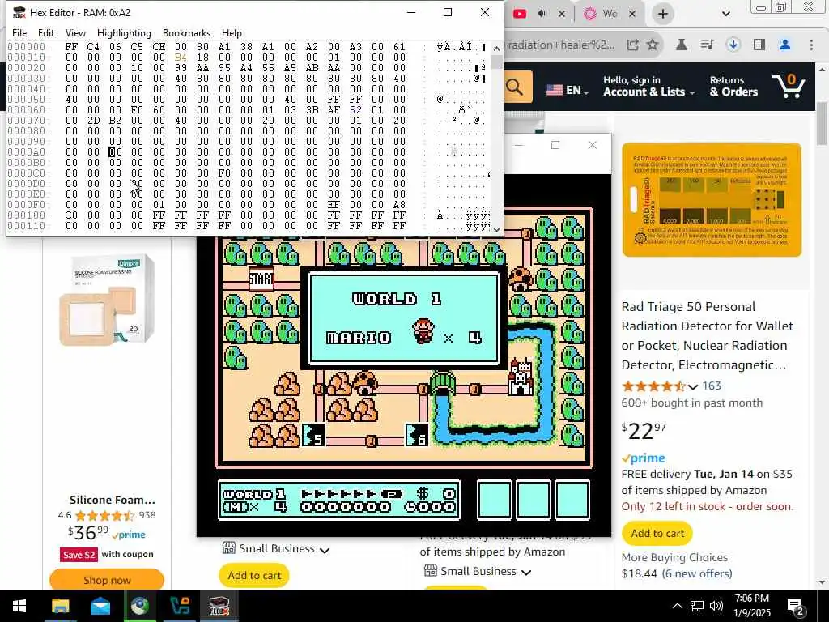Viewport: 829px width, 622px height.
Task: Open Amazon Account & Lists dropdown
Action: pyautogui.click(x=648, y=86)
